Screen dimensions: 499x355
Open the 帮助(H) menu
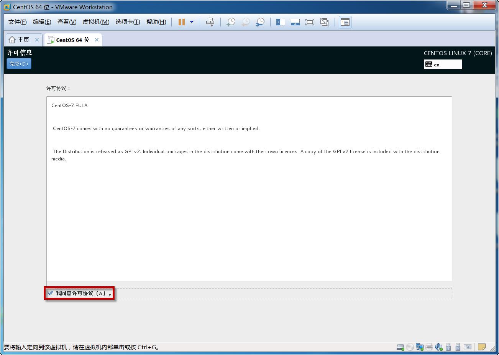click(156, 22)
